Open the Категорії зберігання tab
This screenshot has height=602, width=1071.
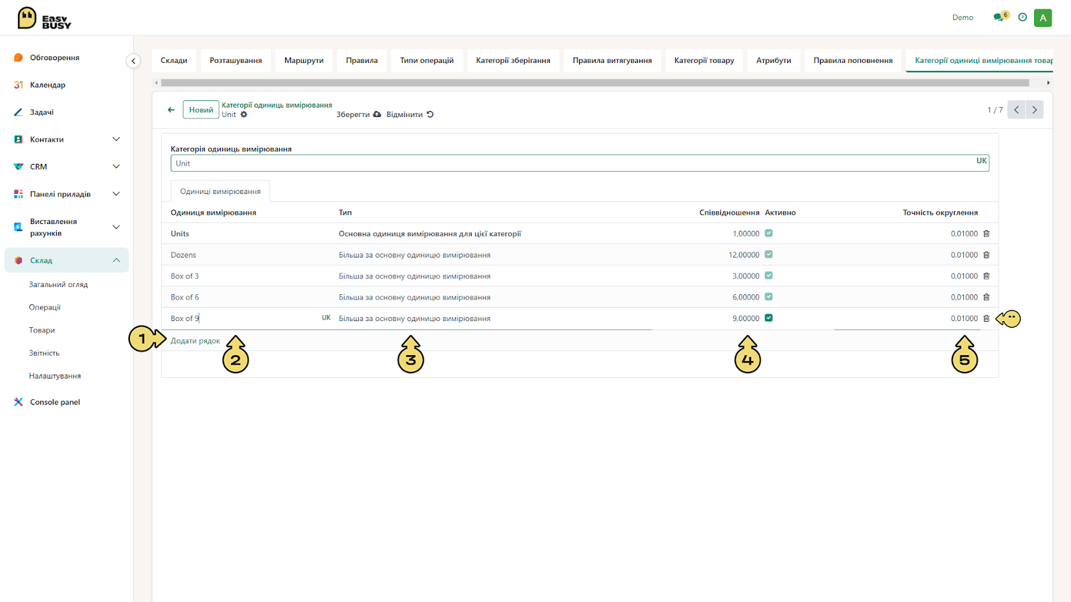(x=513, y=60)
